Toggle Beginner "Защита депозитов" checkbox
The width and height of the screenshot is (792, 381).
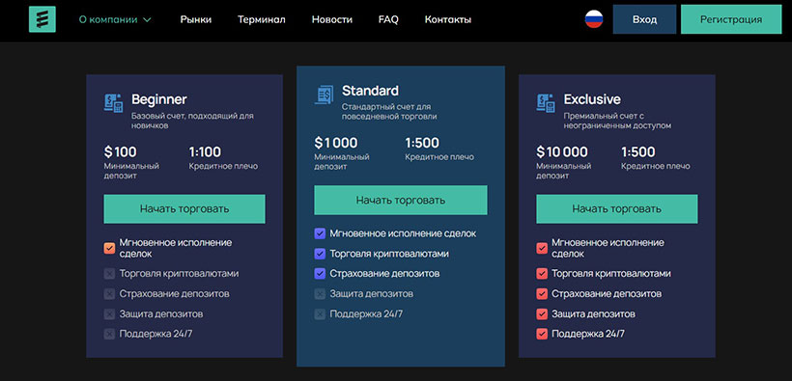pos(109,313)
